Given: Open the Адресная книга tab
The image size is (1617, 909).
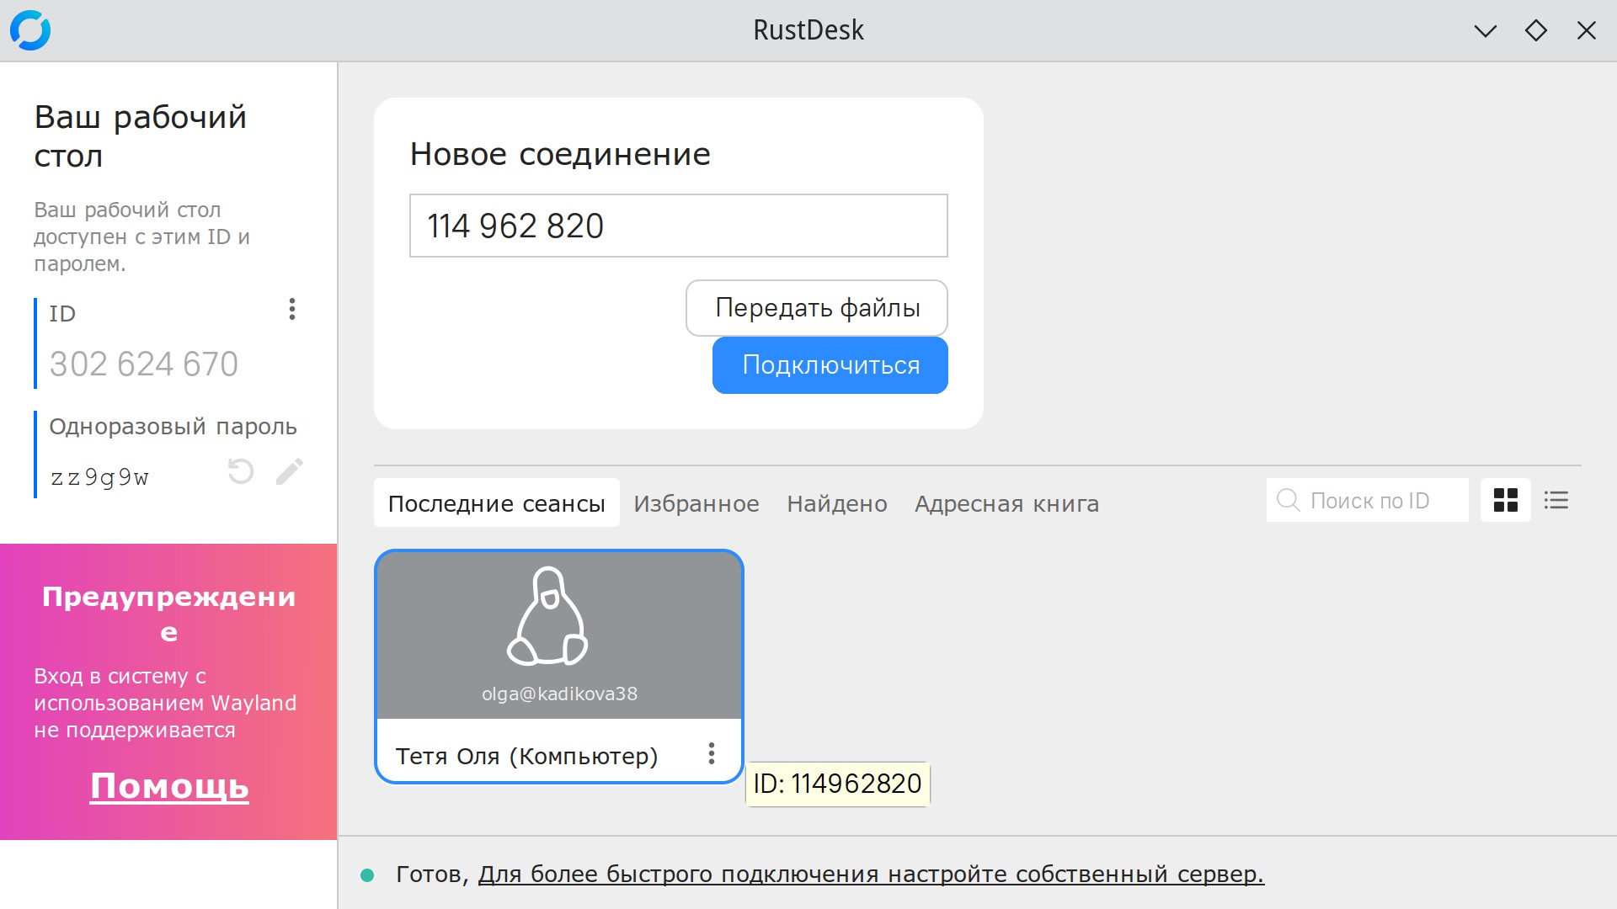Looking at the screenshot, I should [x=1006, y=503].
